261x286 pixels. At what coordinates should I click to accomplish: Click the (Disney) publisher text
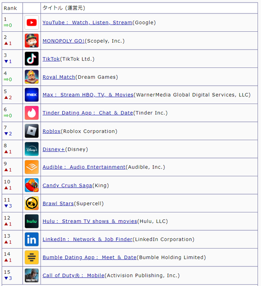[77, 149]
